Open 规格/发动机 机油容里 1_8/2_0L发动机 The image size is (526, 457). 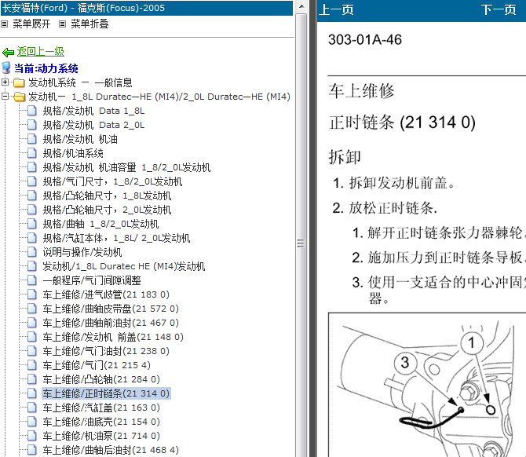(126, 167)
